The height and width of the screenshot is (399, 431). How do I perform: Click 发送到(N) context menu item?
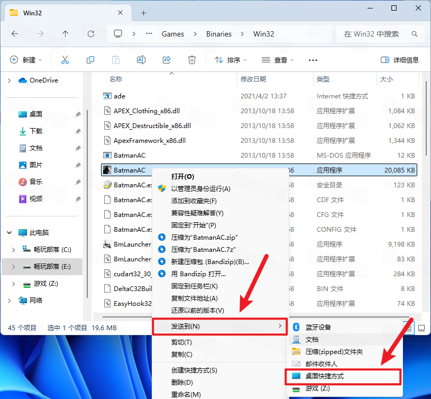click(220, 327)
